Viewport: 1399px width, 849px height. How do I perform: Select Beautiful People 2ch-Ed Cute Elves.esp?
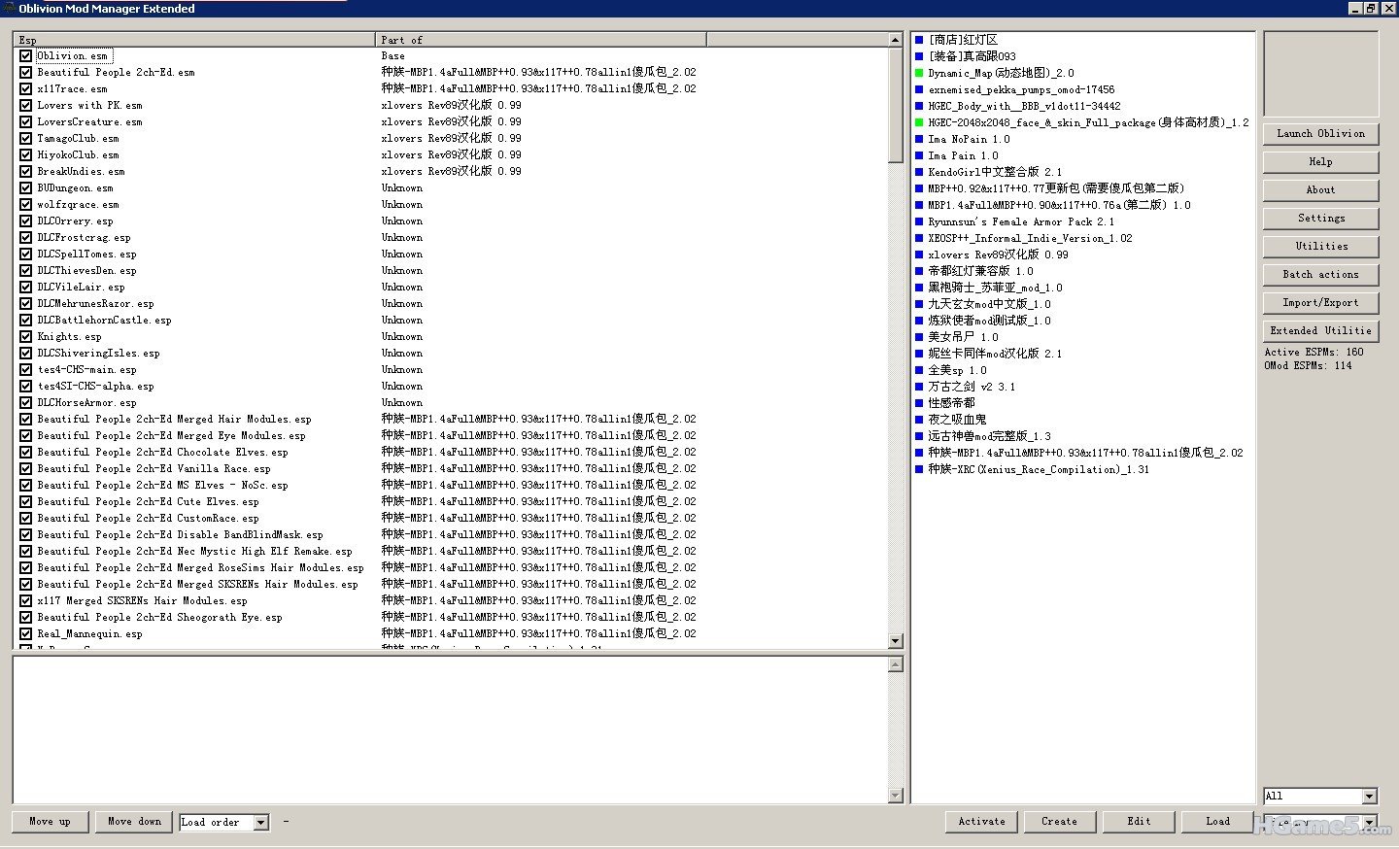pyautogui.click(x=148, y=502)
